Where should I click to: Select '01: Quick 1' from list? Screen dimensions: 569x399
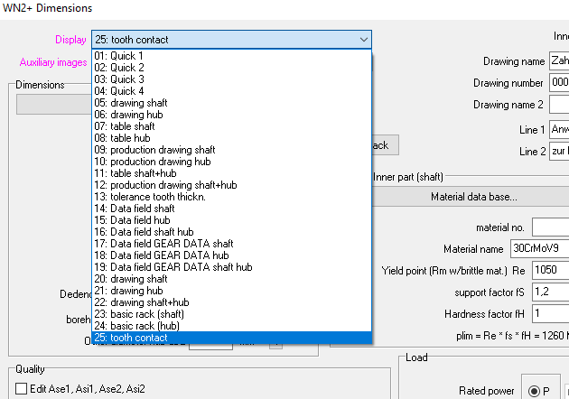[x=118, y=56]
